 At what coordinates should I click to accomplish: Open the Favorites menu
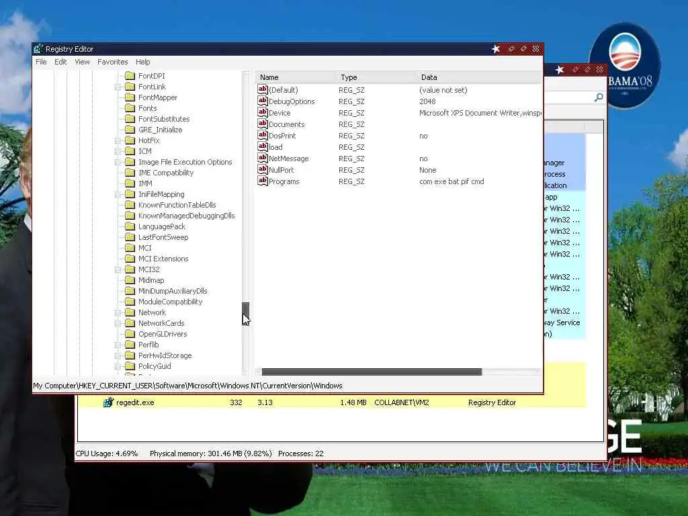coord(113,62)
